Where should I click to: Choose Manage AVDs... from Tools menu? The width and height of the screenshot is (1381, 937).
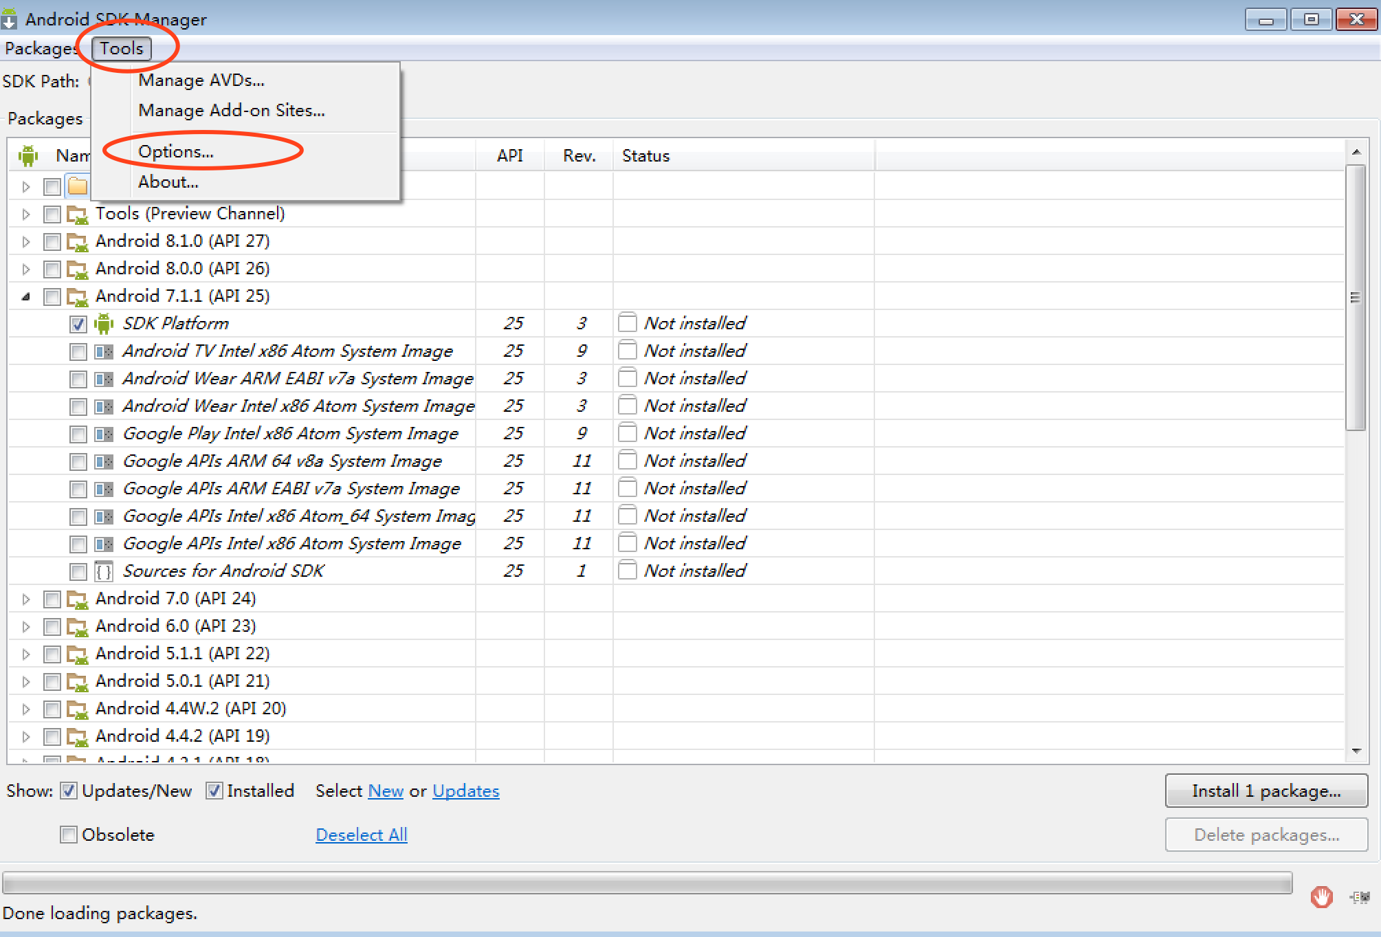click(201, 80)
